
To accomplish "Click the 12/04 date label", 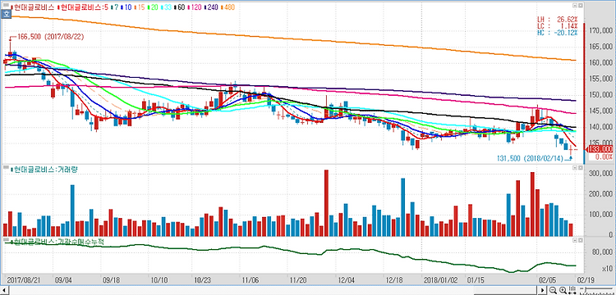I will click(x=347, y=280).
